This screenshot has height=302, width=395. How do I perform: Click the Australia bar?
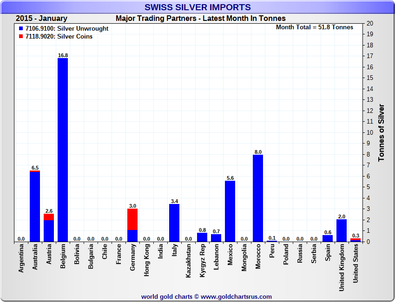coord(35,206)
